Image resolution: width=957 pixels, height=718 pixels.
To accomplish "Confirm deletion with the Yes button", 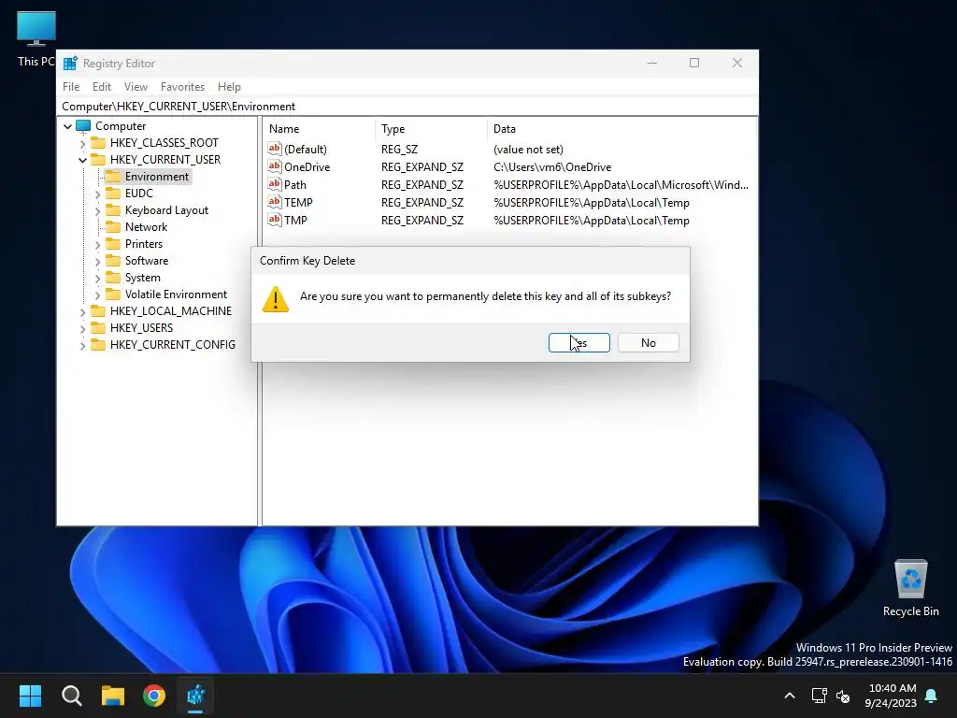I will 578,342.
